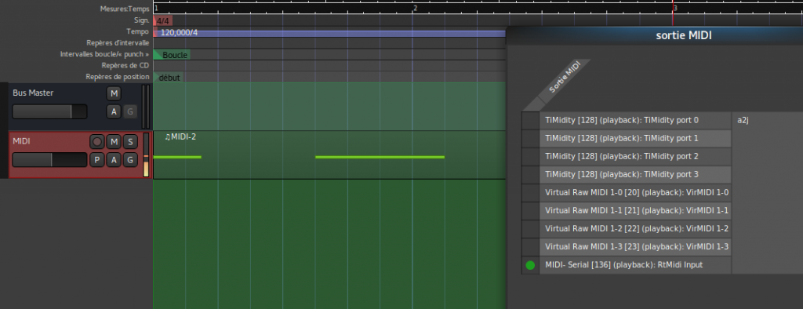Click the long second MIDI note
The image size is (803, 309).
point(380,157)
